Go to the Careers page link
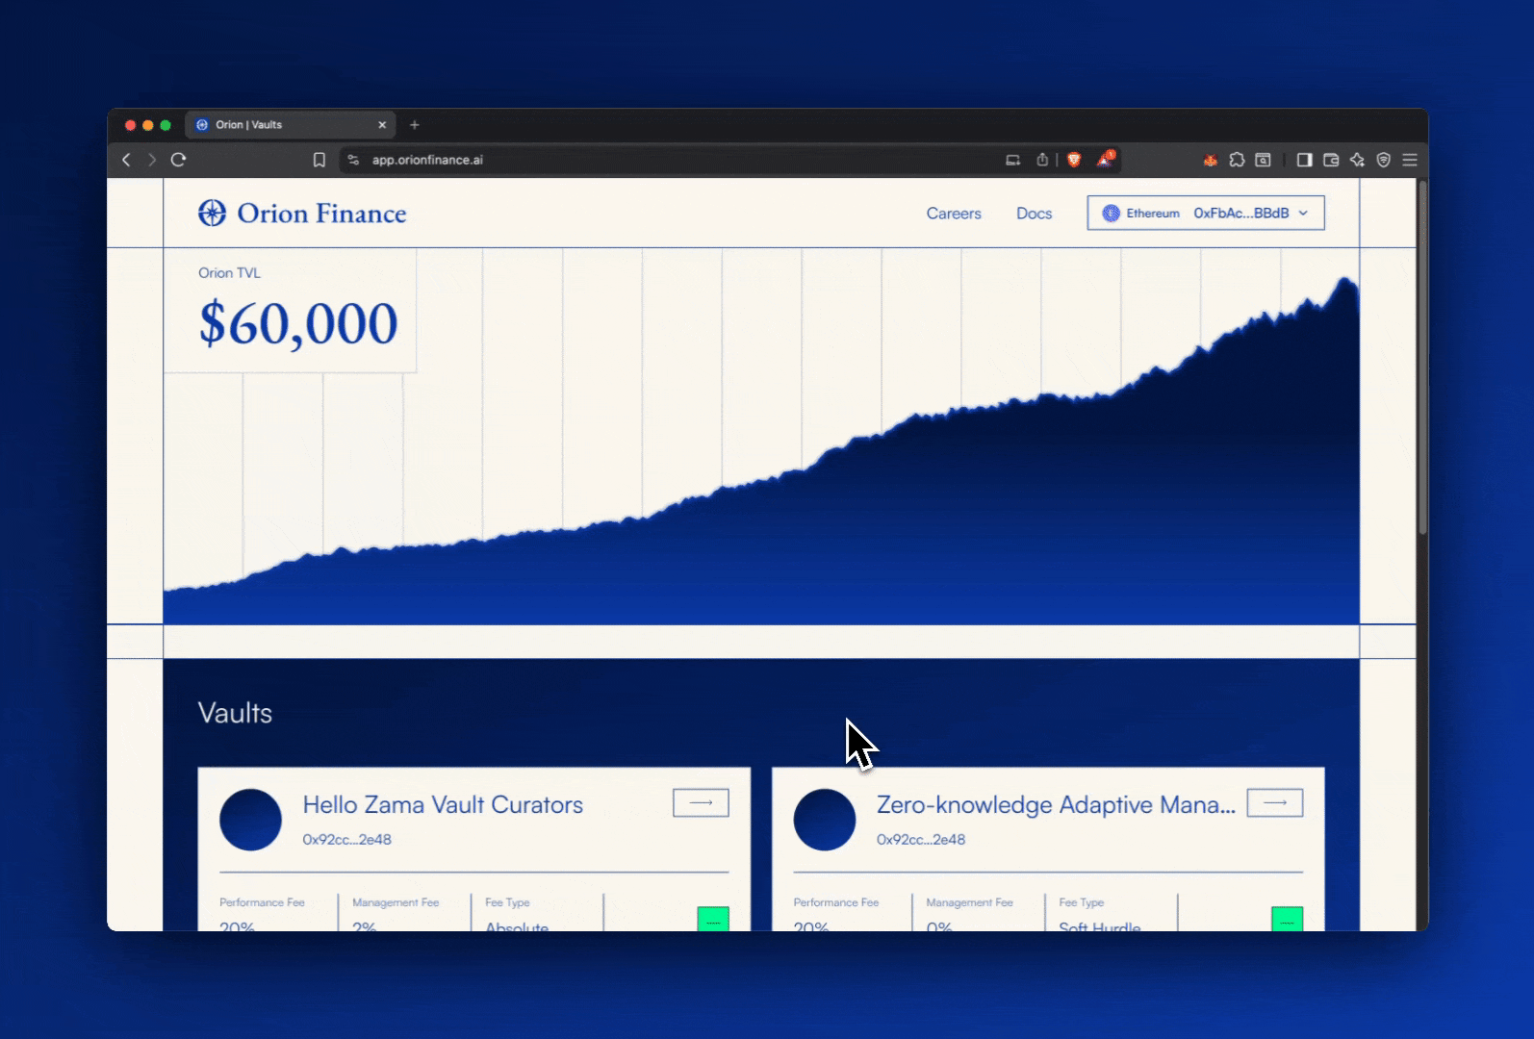 coord(953,214)
